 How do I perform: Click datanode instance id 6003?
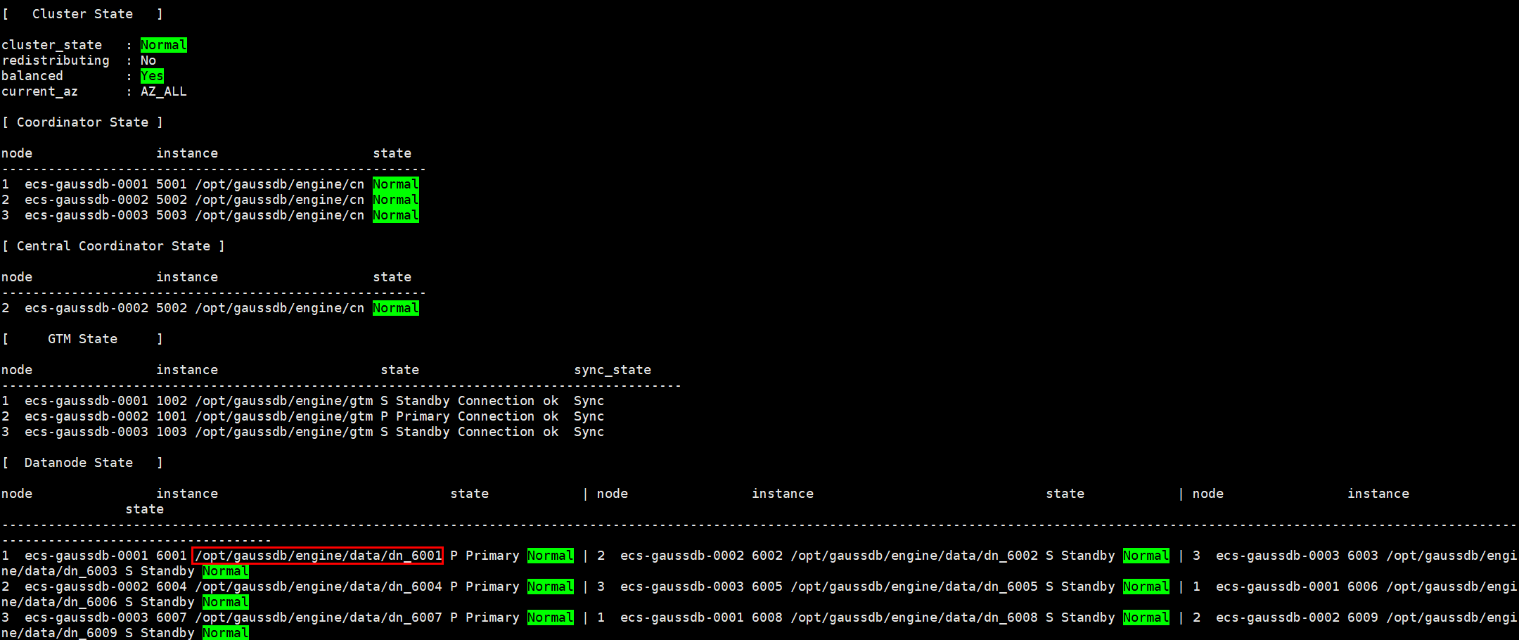pyautogui.click(x=1363, y=556)
